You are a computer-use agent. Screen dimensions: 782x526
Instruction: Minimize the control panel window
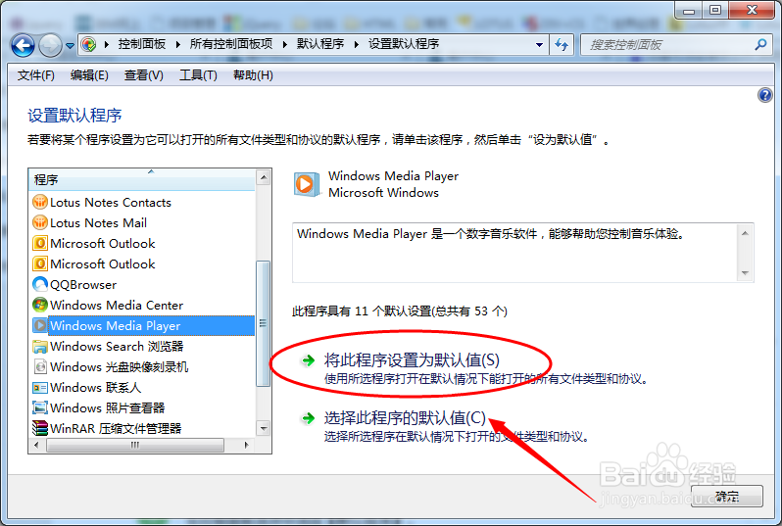(x=689, y=10)
